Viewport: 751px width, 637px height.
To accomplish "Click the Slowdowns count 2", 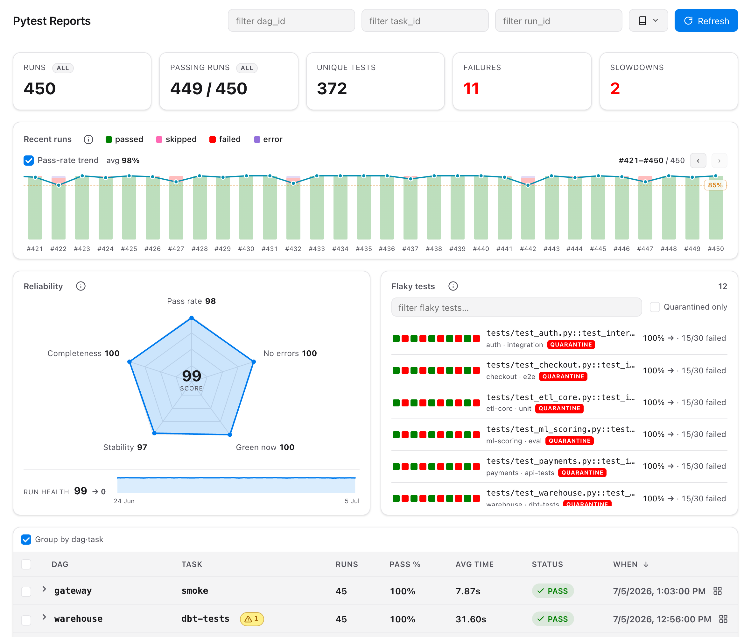I will (615, 89).
